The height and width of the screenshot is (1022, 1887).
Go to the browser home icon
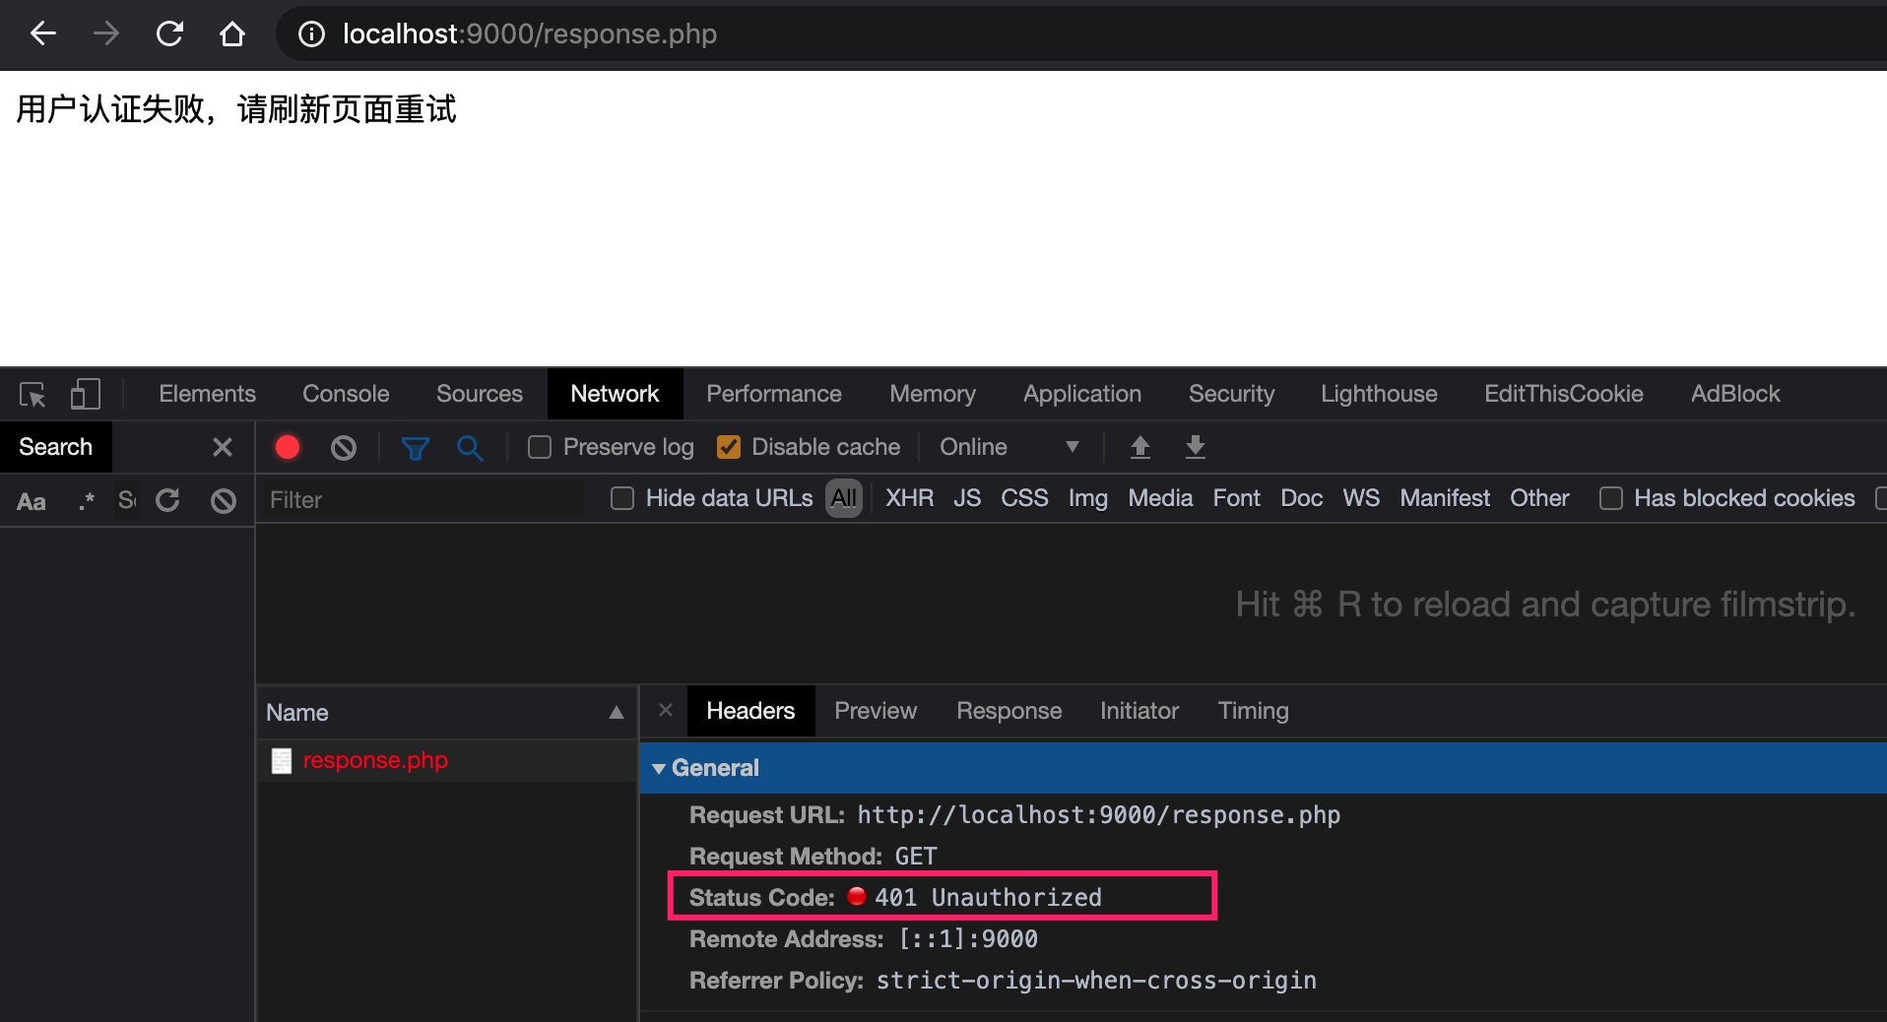pos(232,34)
